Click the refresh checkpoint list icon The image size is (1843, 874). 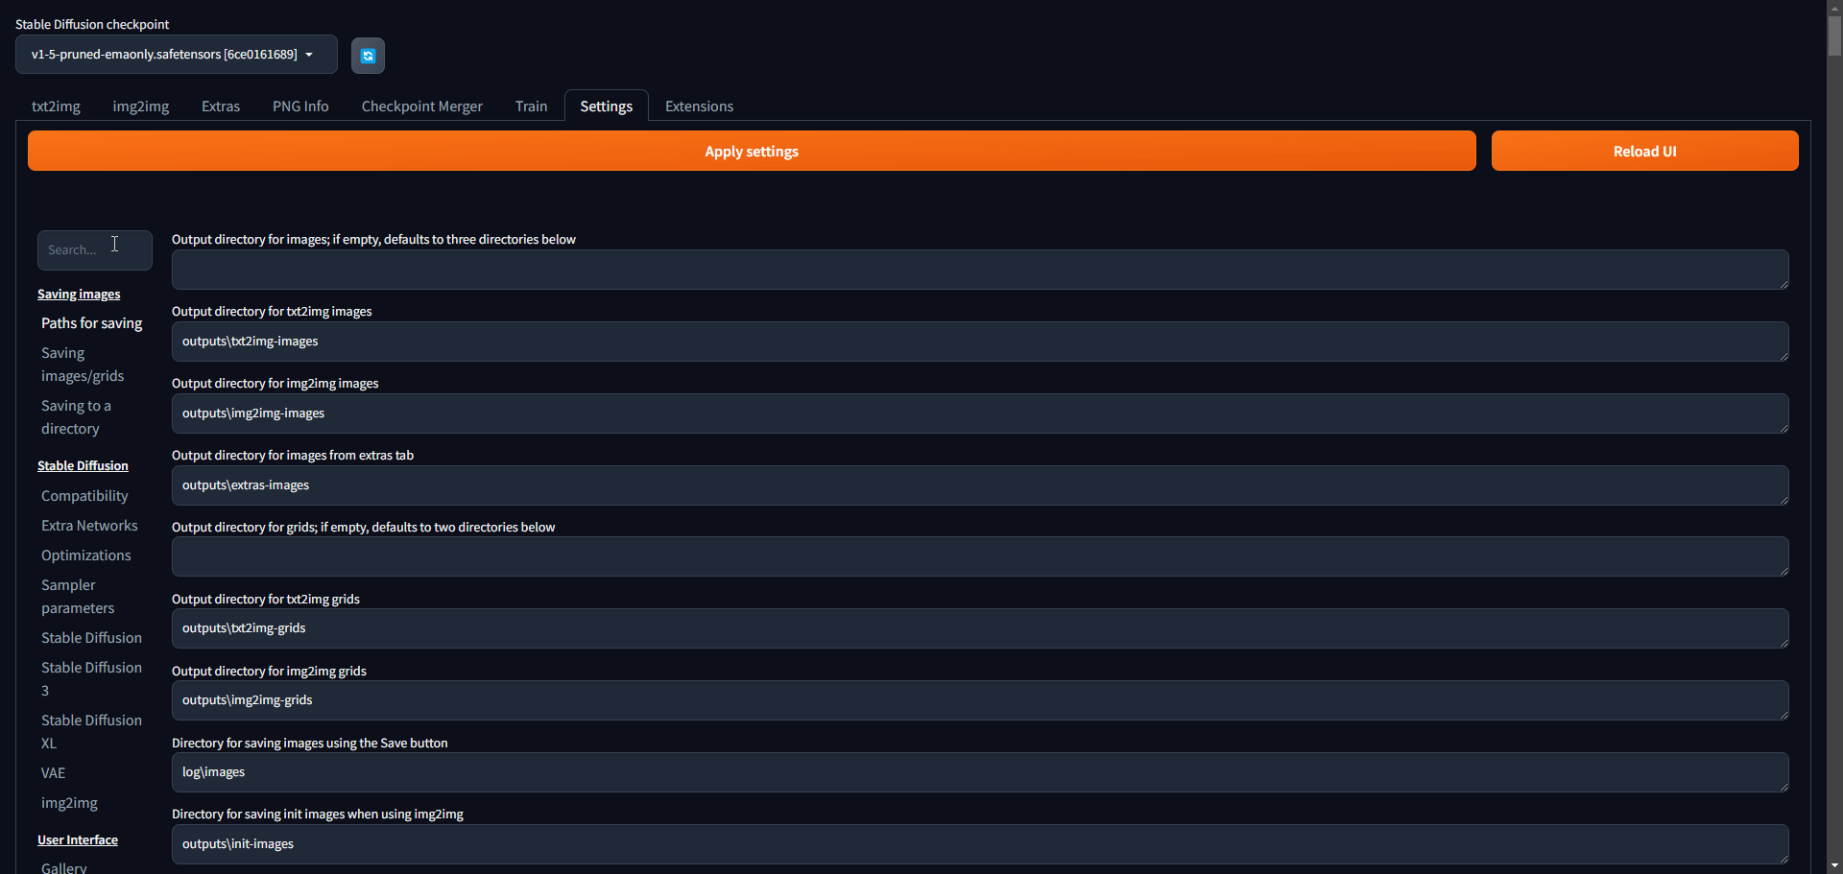tap(368, 56)
